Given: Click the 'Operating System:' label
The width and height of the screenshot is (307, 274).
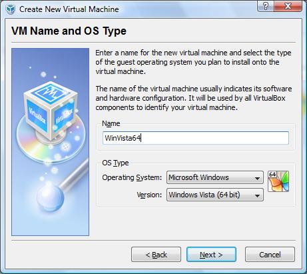Looking at the screenshot, I should [132, 177].
